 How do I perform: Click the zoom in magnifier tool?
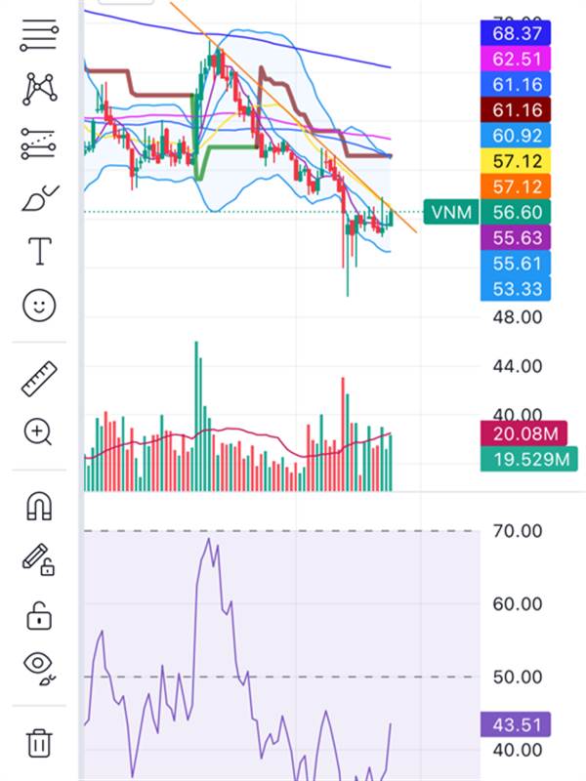click(38, 432)
